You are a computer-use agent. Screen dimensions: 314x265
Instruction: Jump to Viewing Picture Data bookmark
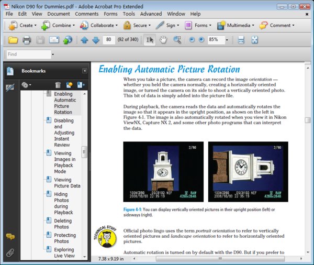point(67,183)
